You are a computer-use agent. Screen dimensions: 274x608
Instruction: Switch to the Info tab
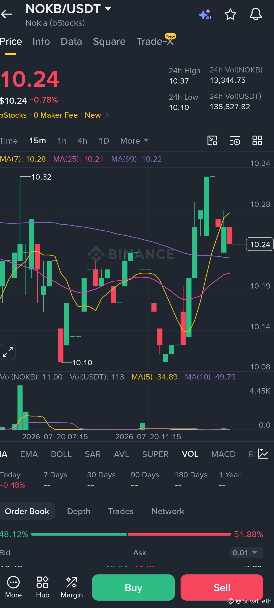(41, 42)
